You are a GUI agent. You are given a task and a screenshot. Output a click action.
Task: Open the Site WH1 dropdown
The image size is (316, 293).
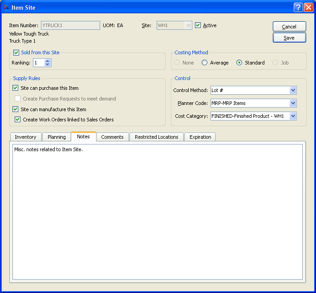click(x=188, y=25)
